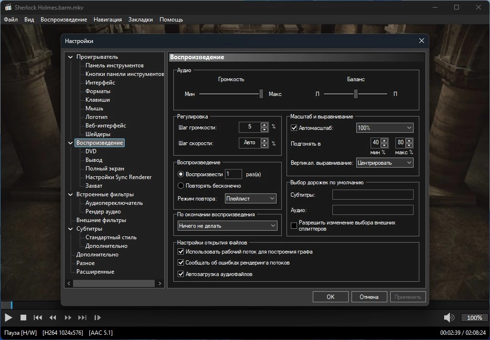490x340 pixels.
Task: Click the Stop playback icon
Action: tap(23, 318)
